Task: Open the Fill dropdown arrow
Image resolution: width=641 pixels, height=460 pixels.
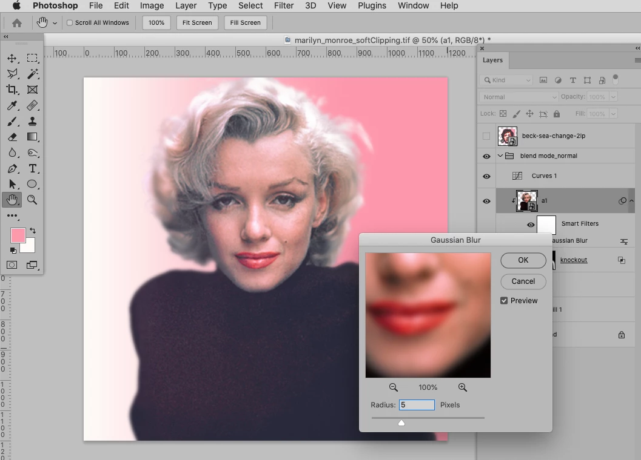Action: point(612,114)
